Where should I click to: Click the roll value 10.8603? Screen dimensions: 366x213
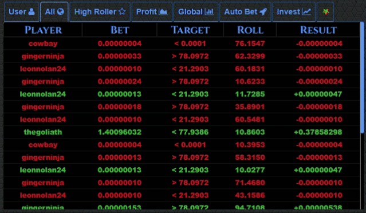coord(250,132)
